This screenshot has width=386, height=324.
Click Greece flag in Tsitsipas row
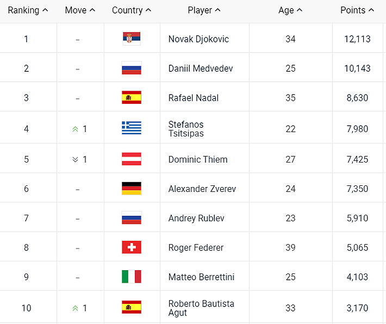click(132, 128)
